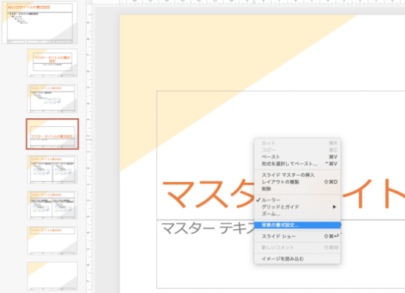The image size is (405, 293).
Task: Click the greyed 新しいコメント entry
Action: [297, 247]
